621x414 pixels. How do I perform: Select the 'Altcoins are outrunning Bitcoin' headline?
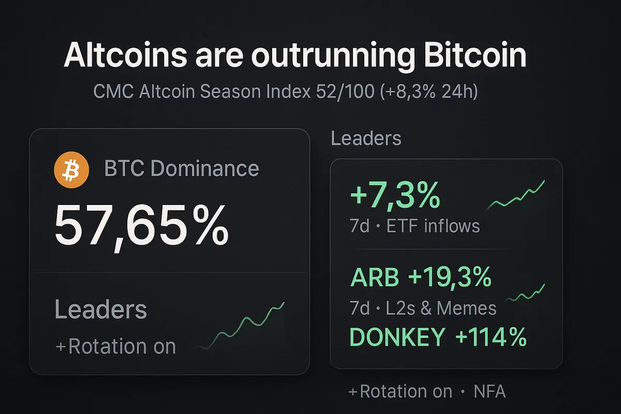[x=295, y=56]
